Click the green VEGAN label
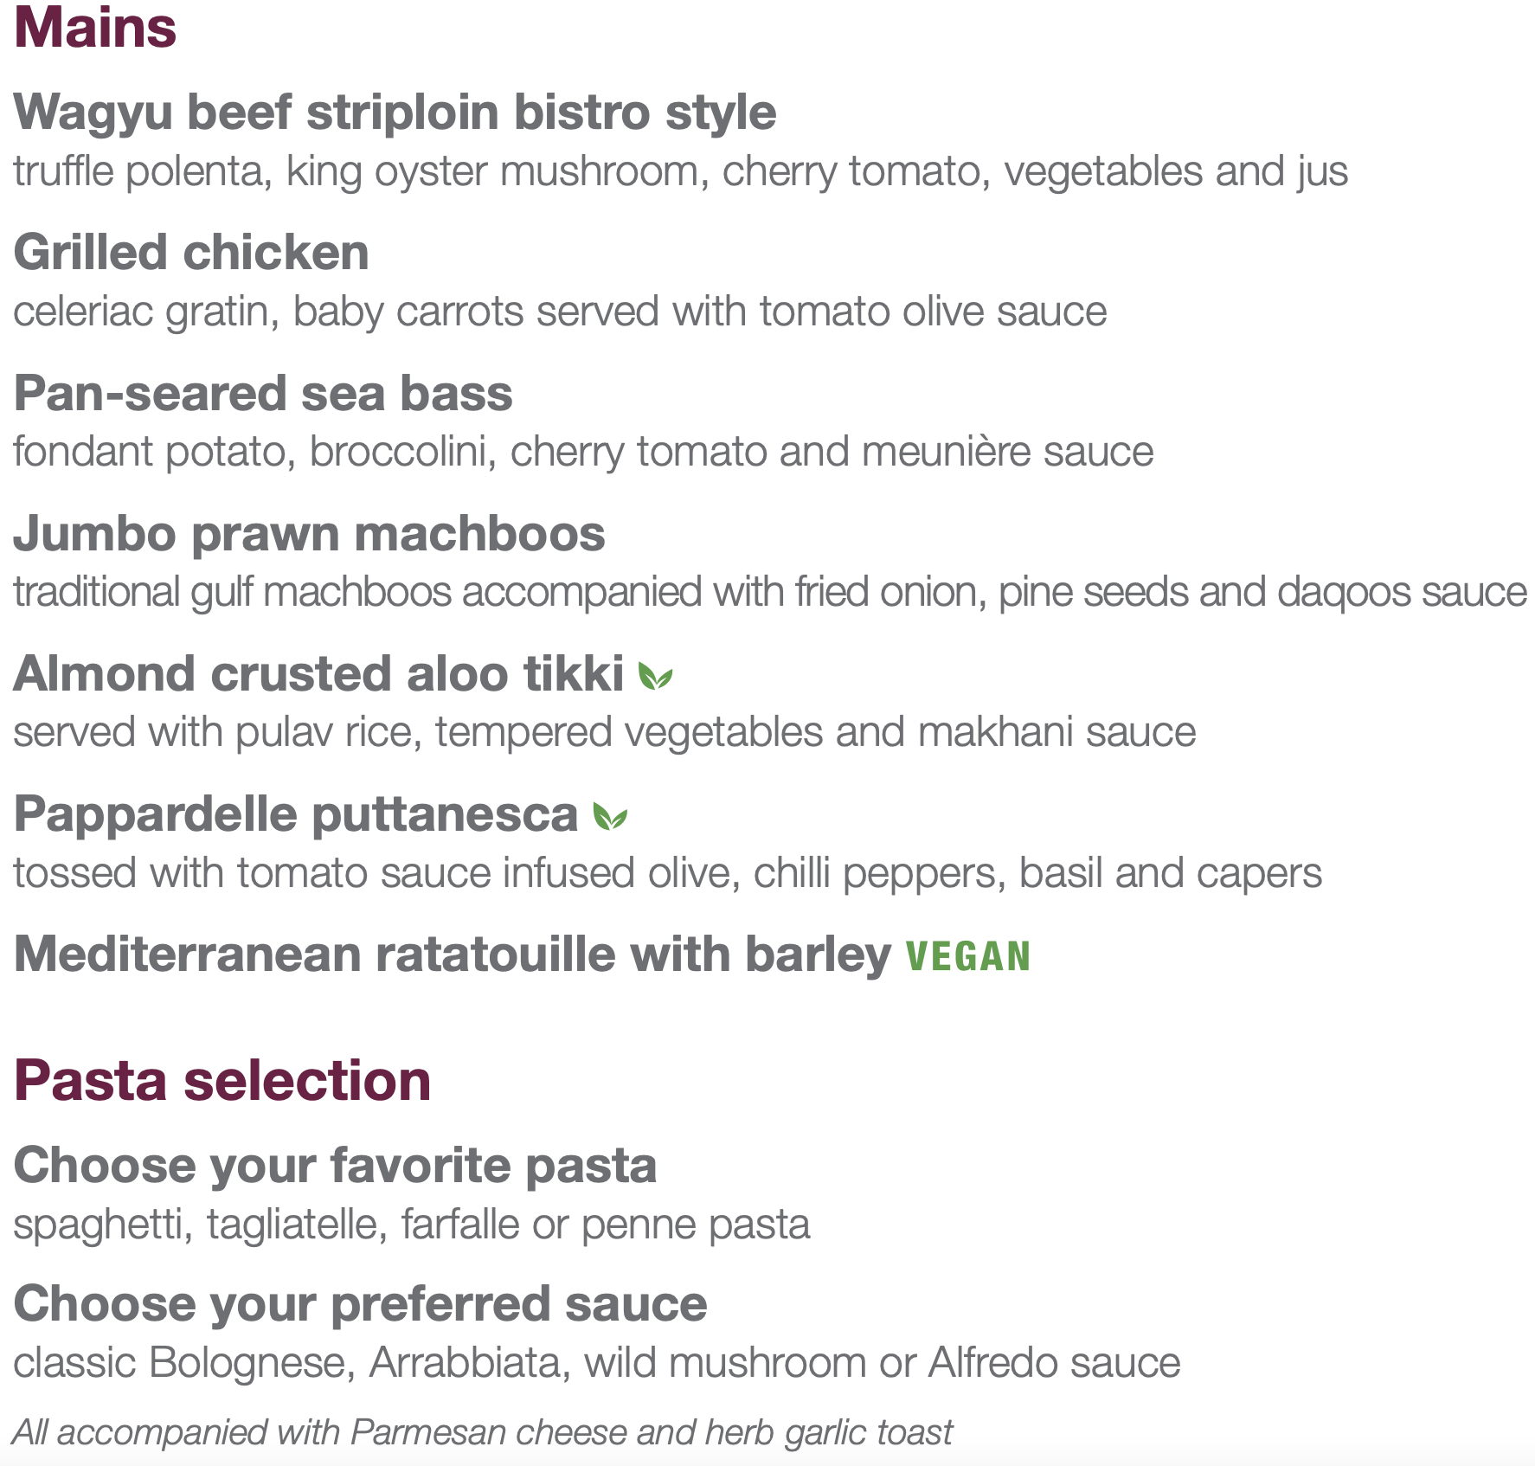1535x1466 pixels. 967,956
